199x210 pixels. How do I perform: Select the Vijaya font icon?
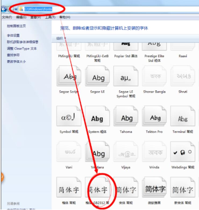click(x=126, y=151)
